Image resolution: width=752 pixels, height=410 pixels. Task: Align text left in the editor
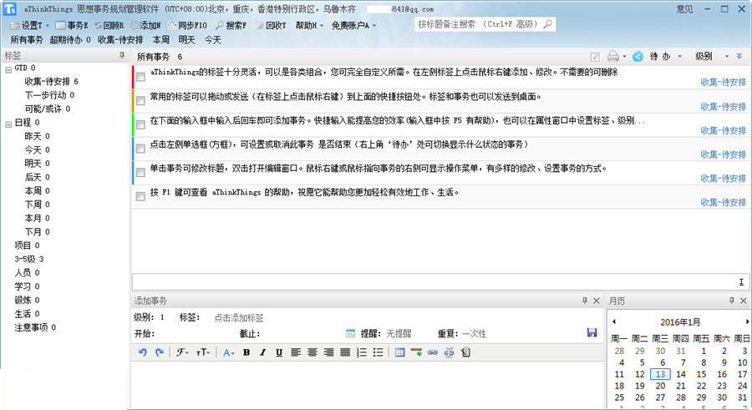pos(296,352)
